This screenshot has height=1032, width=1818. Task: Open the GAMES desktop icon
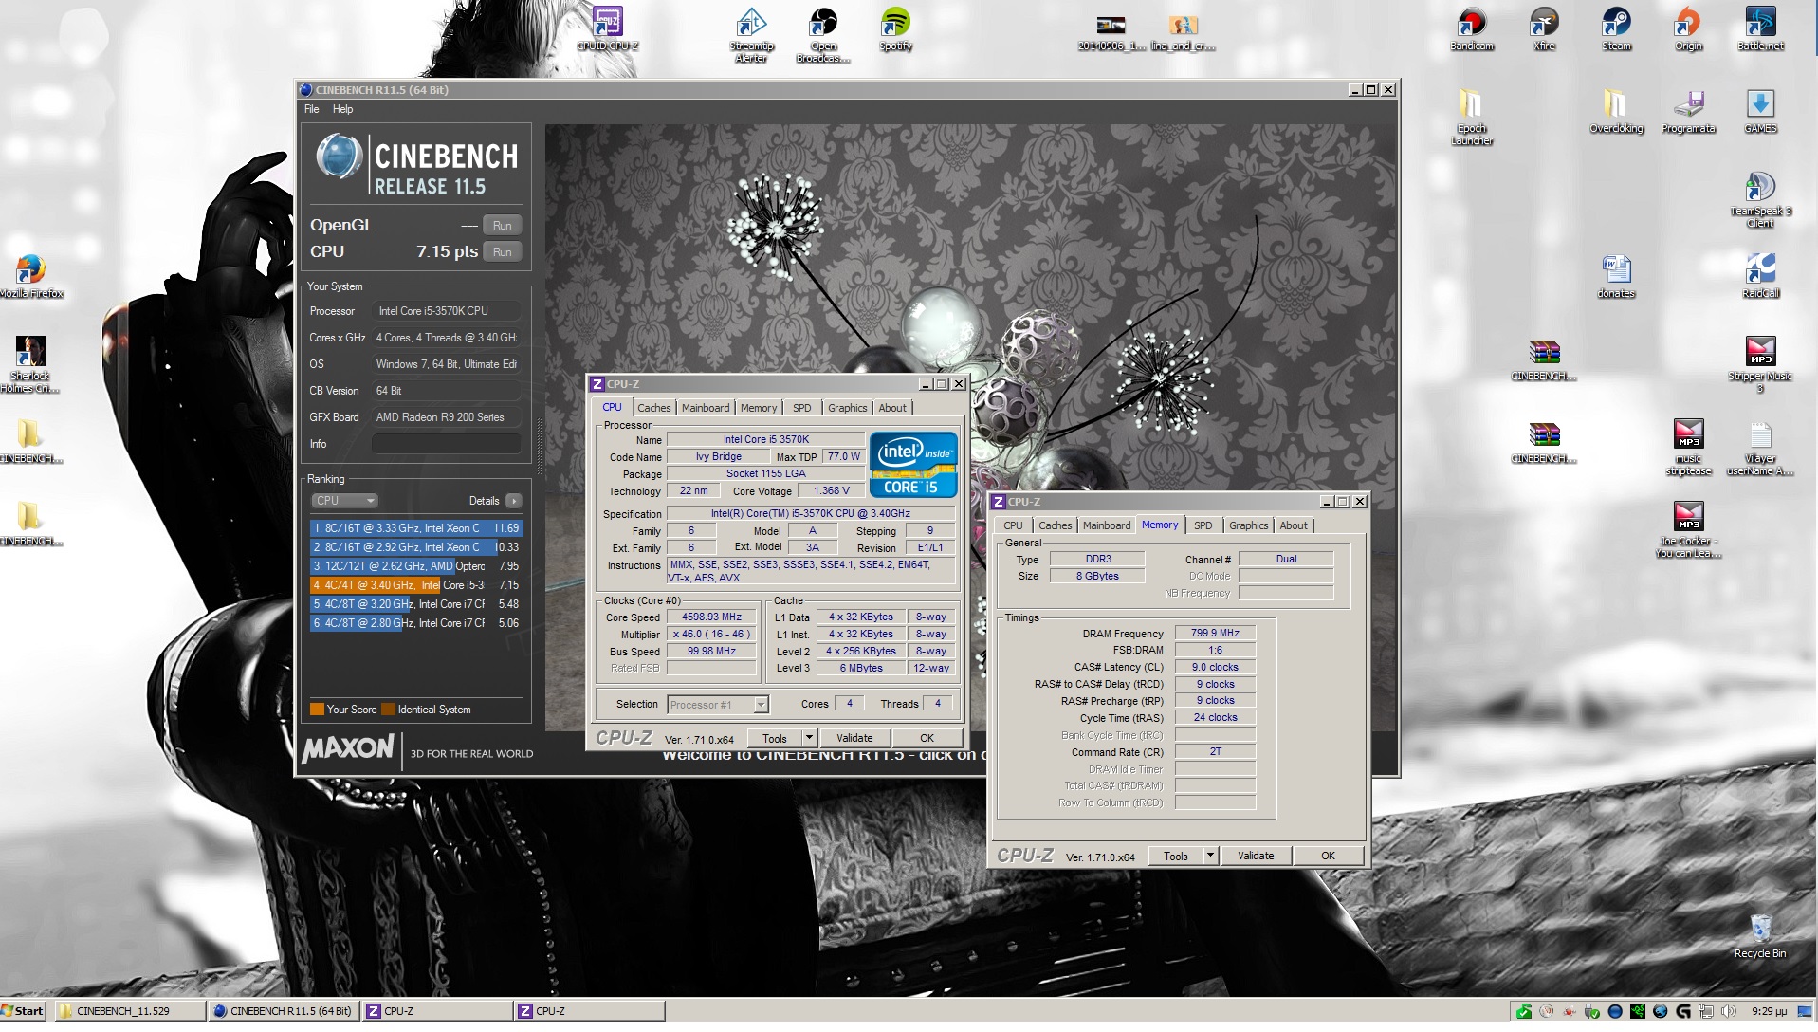click(x=1760, y=111)
